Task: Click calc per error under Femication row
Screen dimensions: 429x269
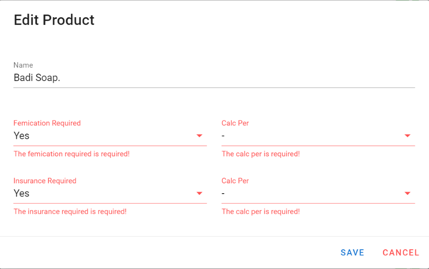Action: [x=261, y=154]
